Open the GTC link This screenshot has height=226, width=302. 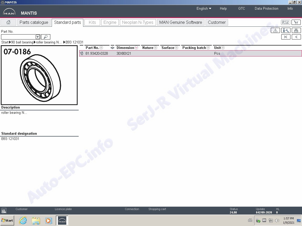tap(241, 8)
